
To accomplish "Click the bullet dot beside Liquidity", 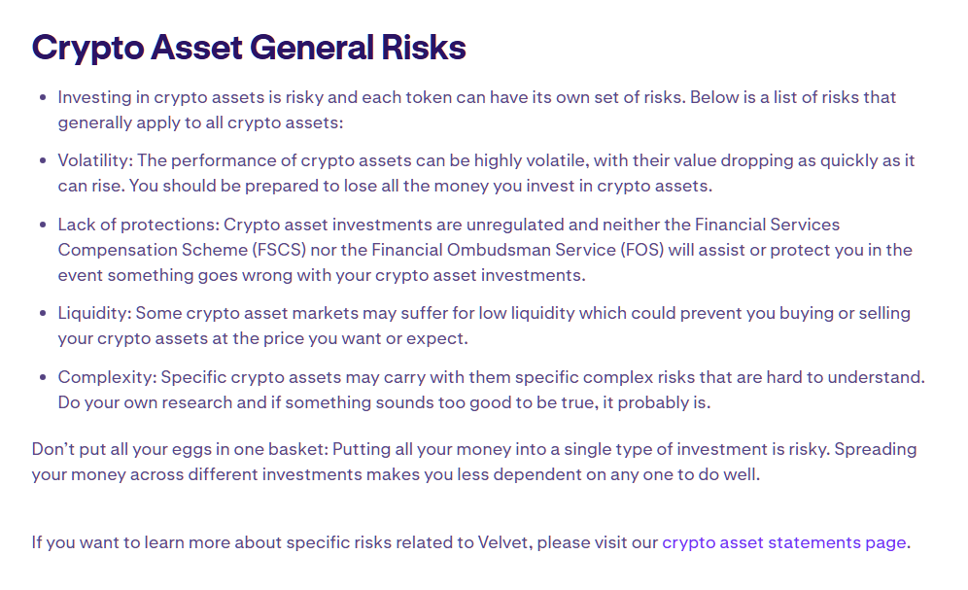I will point(42,315).
